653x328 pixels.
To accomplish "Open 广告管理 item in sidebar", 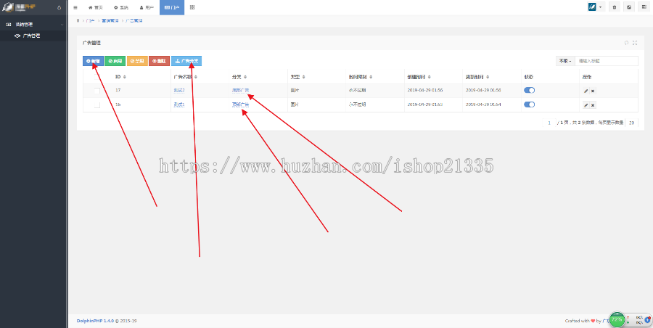I will [33, 36].
